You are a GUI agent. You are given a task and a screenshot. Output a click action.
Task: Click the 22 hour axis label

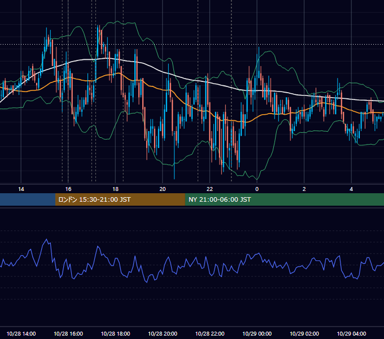(210, 189)
